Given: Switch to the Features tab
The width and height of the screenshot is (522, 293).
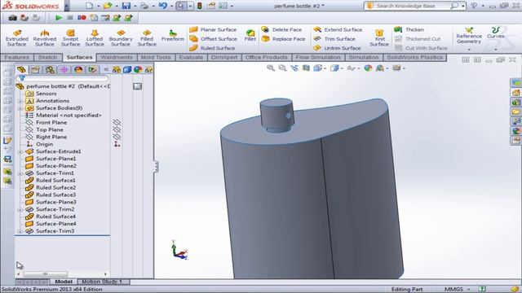Looking at the screenshot, I should pos(17,57).
